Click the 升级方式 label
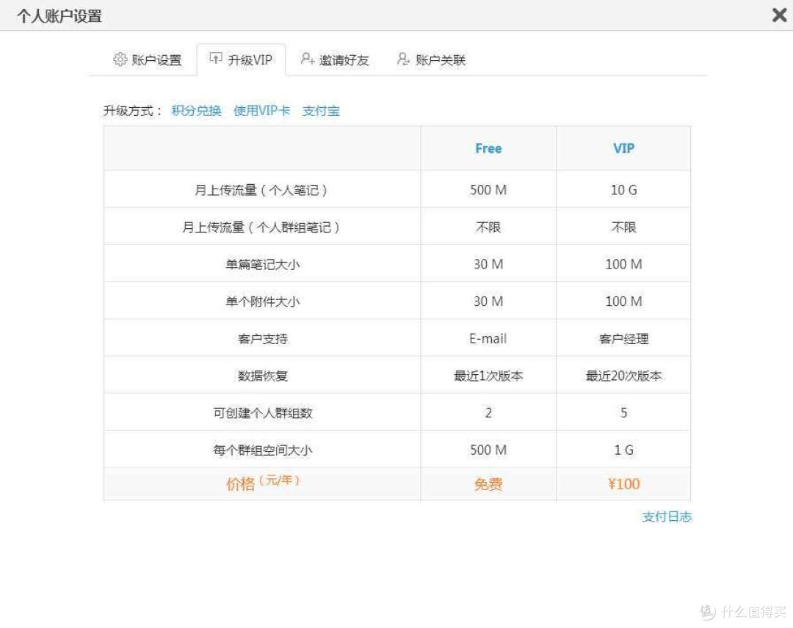This screenshot has width=793, height=628. coord(132,111)
